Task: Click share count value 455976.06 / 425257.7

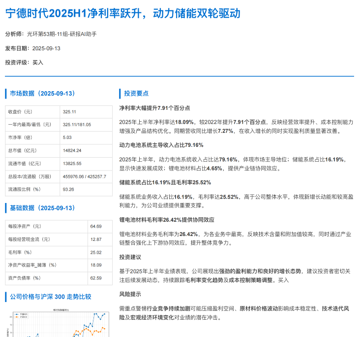Action: pos(85,177)
